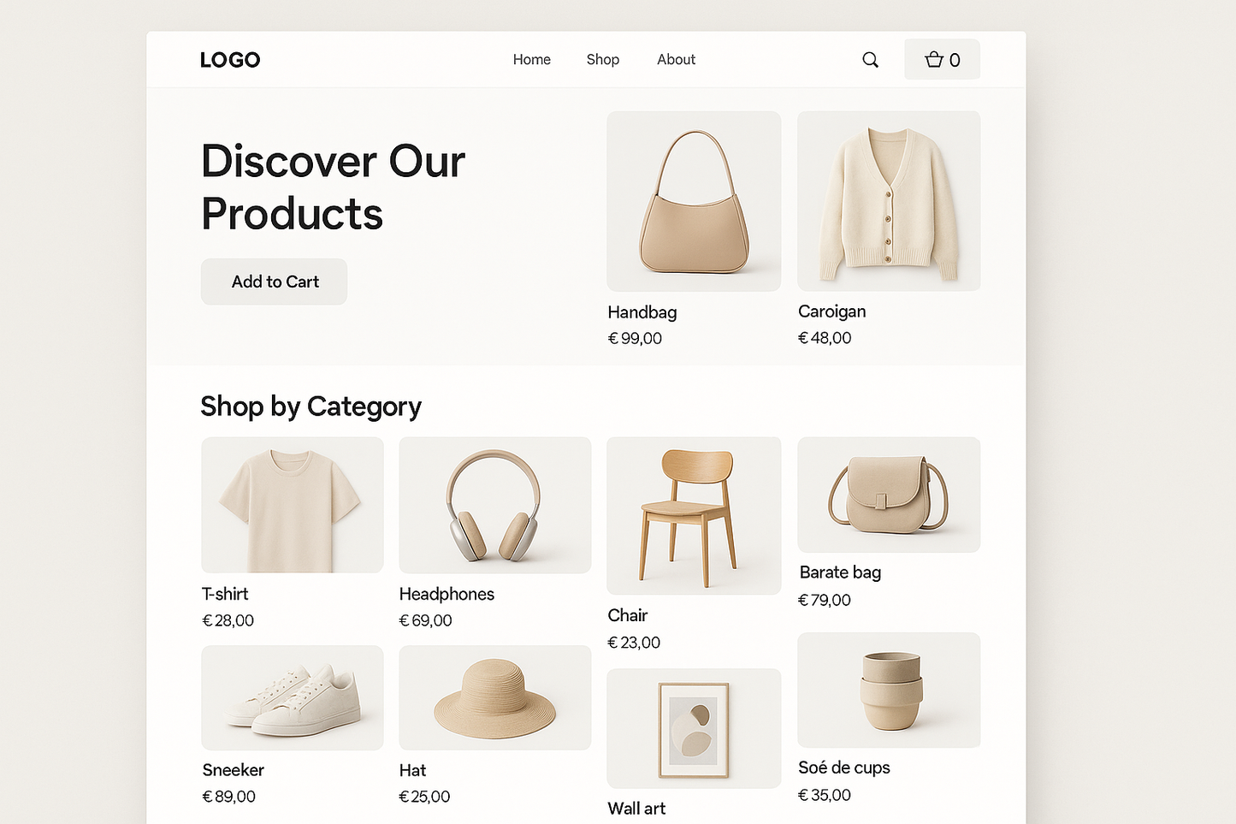View the Sneeker shoes image
1236x824 pixels.
tap(292, 697)
